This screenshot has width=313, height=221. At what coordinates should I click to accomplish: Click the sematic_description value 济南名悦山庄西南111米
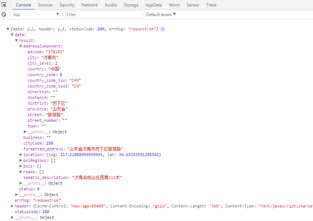[x=97, y=177]
